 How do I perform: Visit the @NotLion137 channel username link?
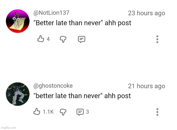[x=52, y=13]
